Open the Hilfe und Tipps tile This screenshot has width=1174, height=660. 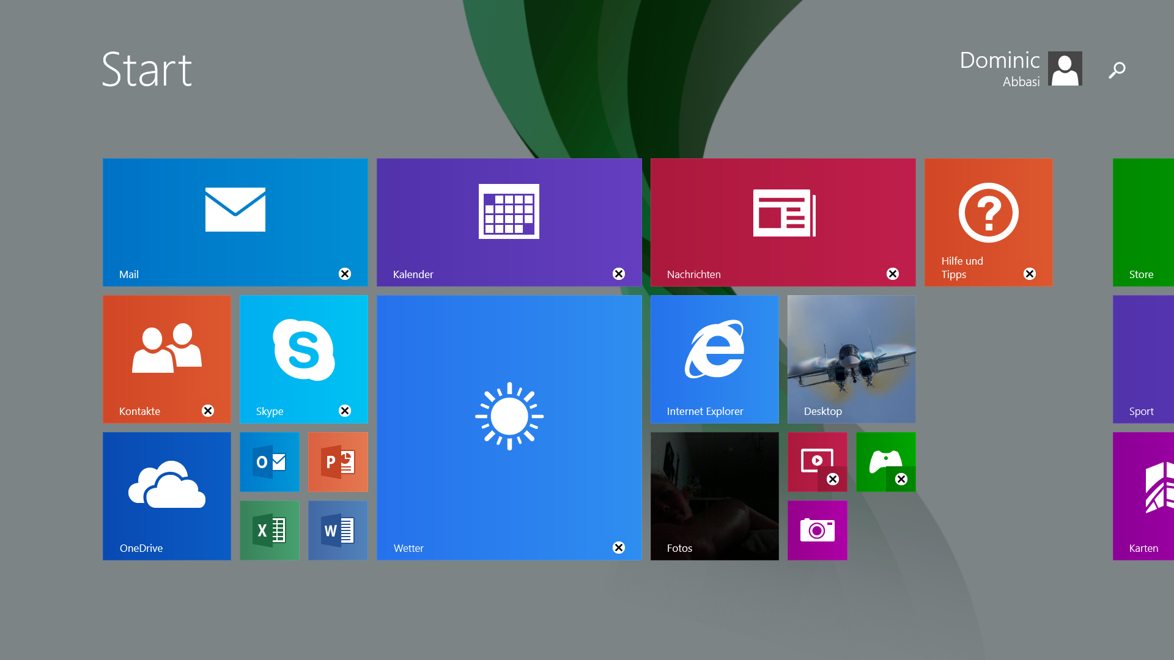(x=989, y=222)
